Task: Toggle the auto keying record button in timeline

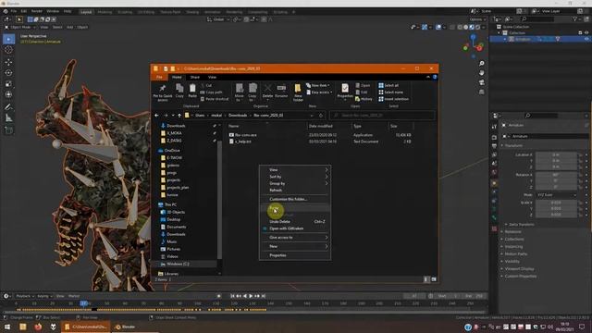Action: [218, 296]
